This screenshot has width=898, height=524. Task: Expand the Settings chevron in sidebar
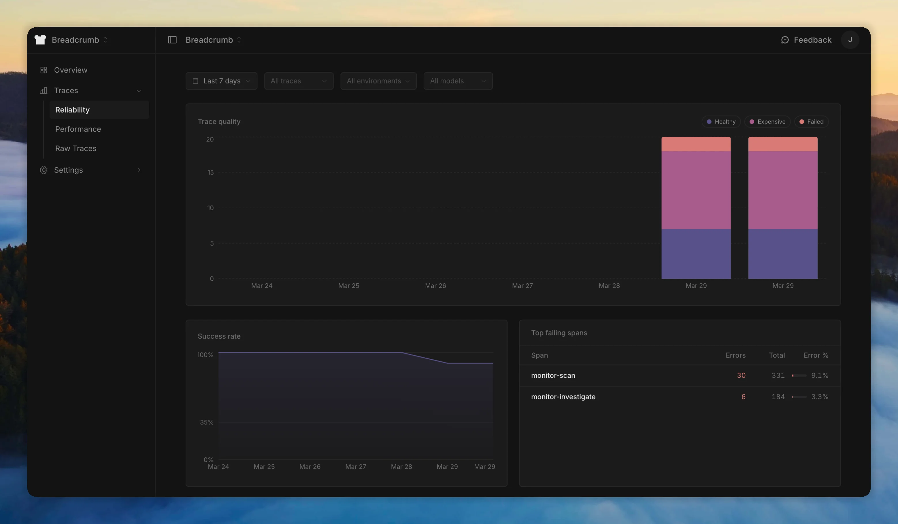[x=139, y=170]
